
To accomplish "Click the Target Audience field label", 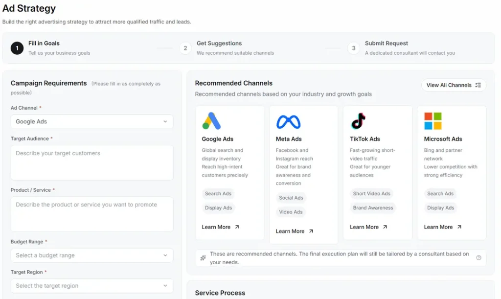I will (30, 138).
